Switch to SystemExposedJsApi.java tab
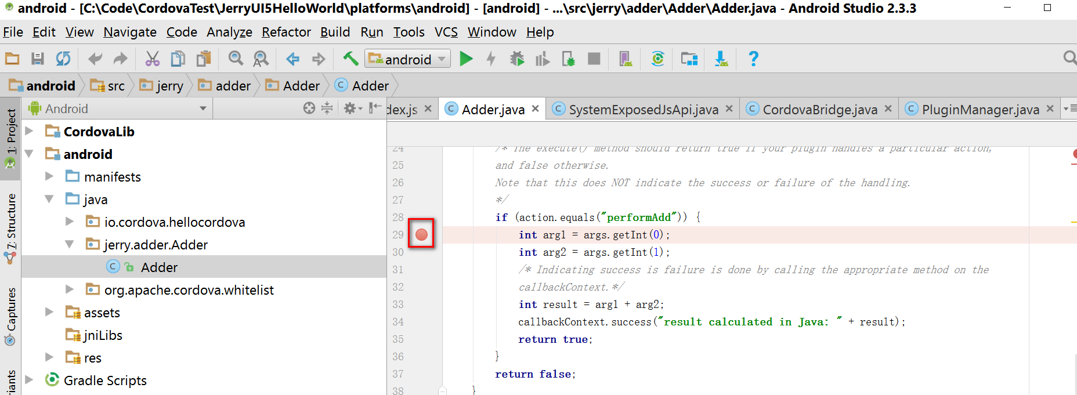This screenshot has height=395, width=1077. 643,109
